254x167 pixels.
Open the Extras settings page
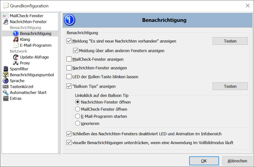(16, 98)
